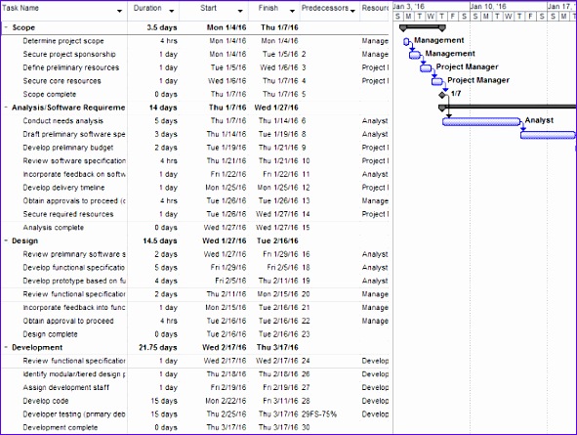The height and width of the screenshot is (435, 577).
Task: Click the predecessor cell '29FS-75%'
Action: click(319, 414)
